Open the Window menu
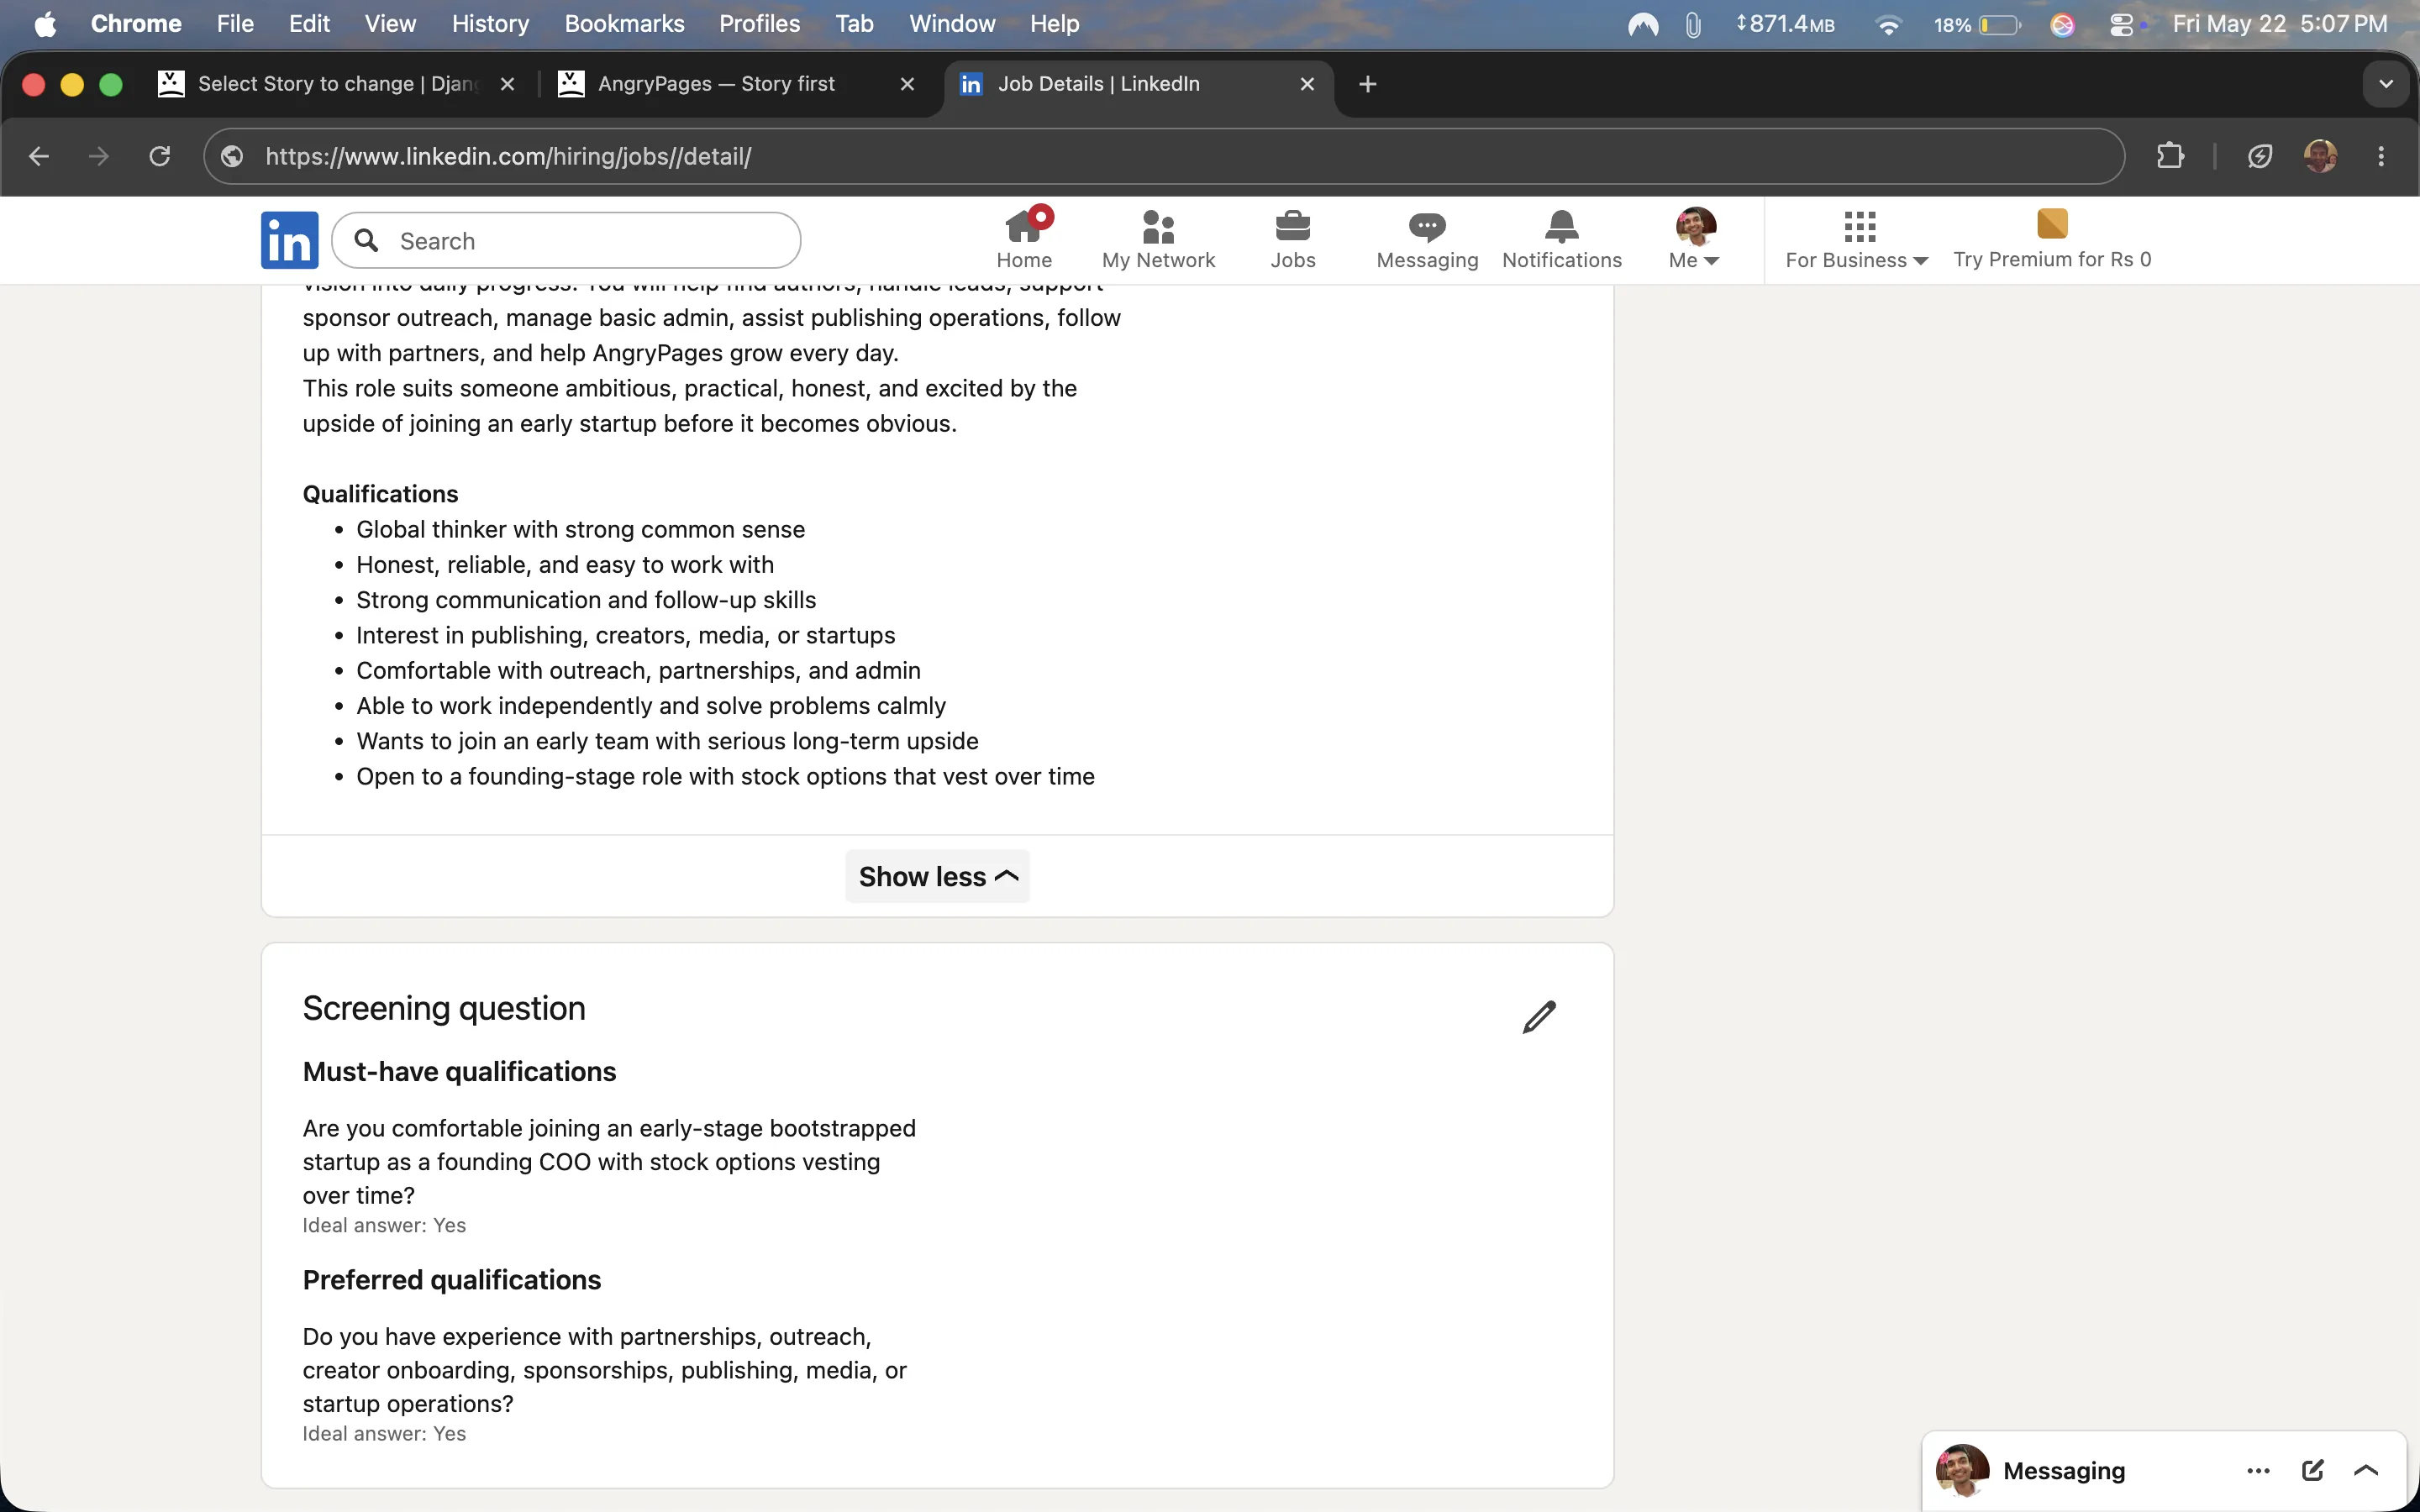The height and width of the screenshot is (1512, 2420). (952, 24)
